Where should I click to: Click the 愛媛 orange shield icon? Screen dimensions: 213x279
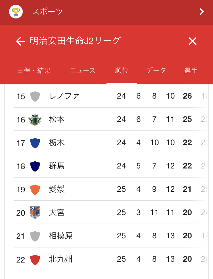[x=35, y=190]
